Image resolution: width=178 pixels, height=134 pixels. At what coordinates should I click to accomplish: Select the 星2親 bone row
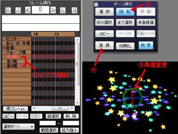pos(17,61)
